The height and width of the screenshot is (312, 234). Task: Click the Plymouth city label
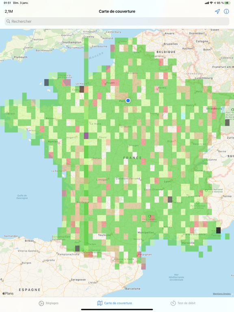tap(20, 57)
